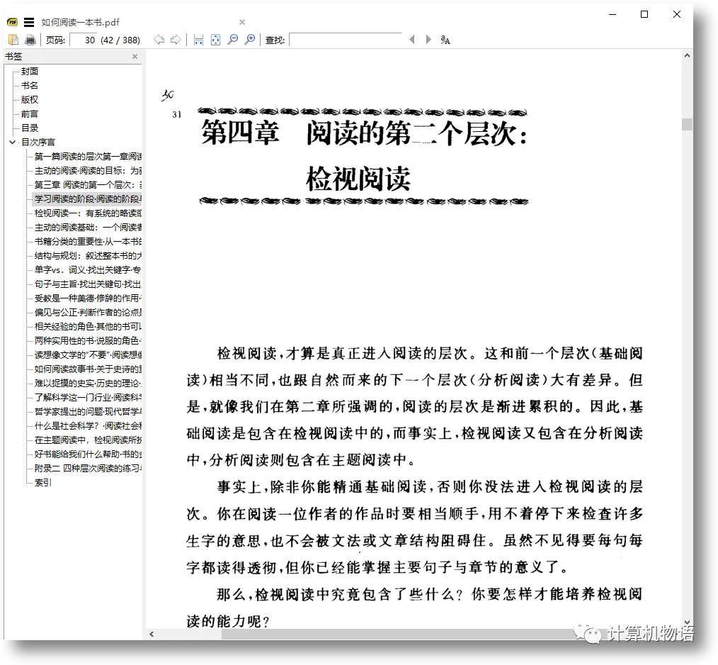Screen dimensions: 718x665
Task: Click the page number input field
Action: [x=84, y=40]
